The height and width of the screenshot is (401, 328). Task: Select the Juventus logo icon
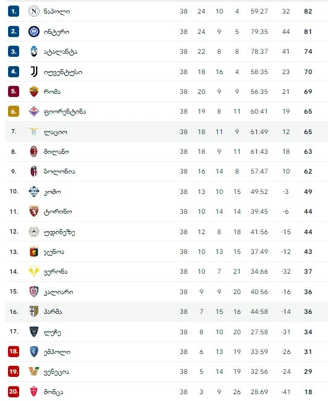34,72
